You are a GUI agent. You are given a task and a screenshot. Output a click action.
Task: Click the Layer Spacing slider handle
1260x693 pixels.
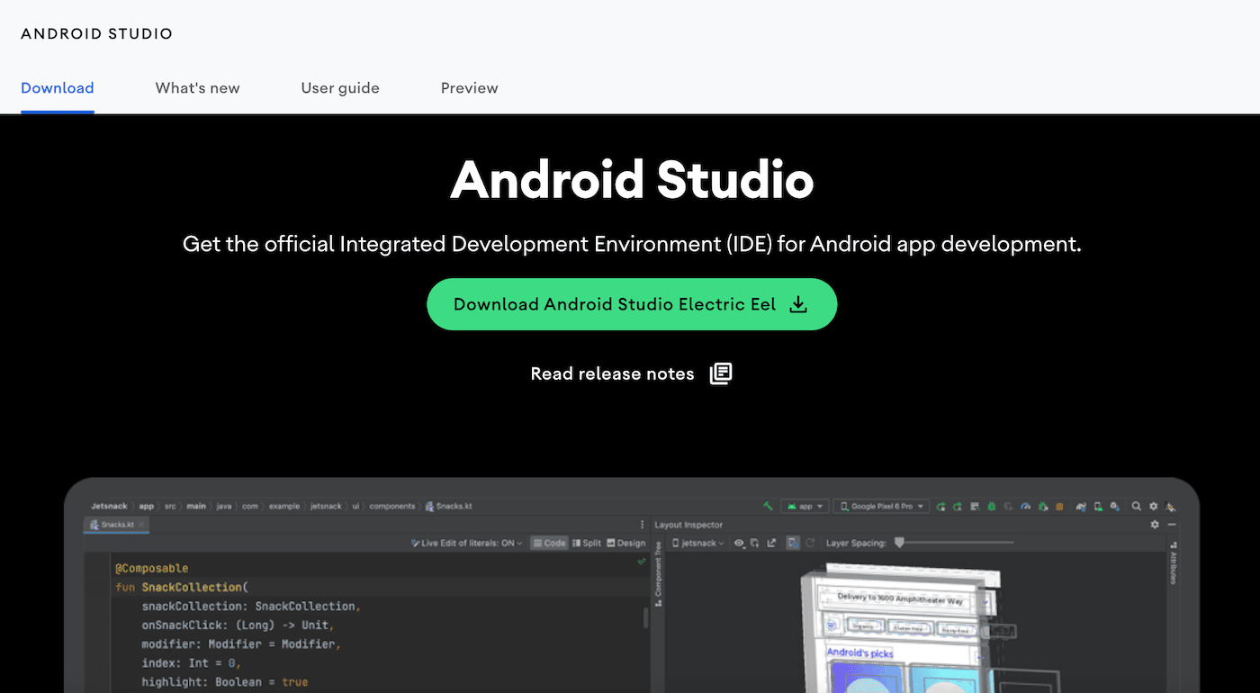click(x=899, y=543)
